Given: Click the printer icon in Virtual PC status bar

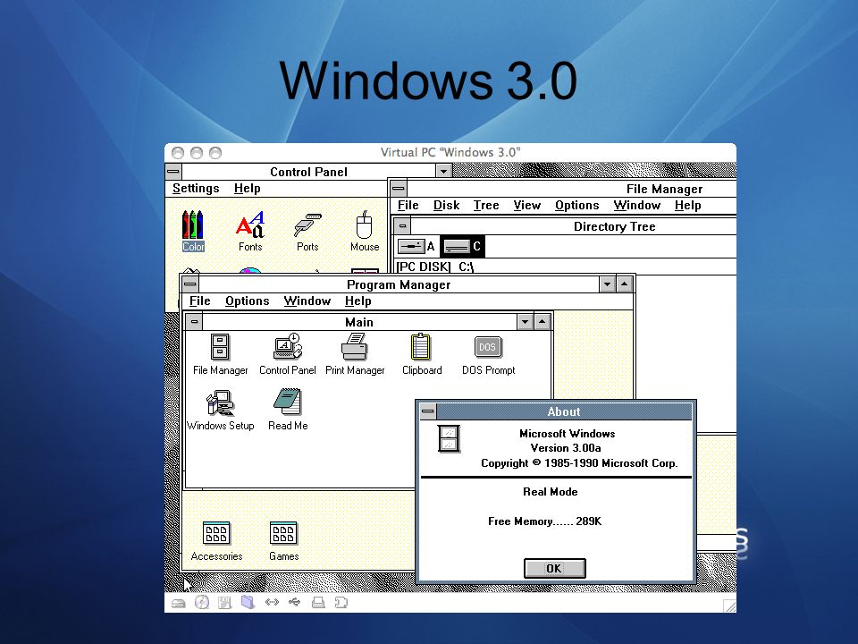Looking at the screenshot, I should (x=318, y=603).
